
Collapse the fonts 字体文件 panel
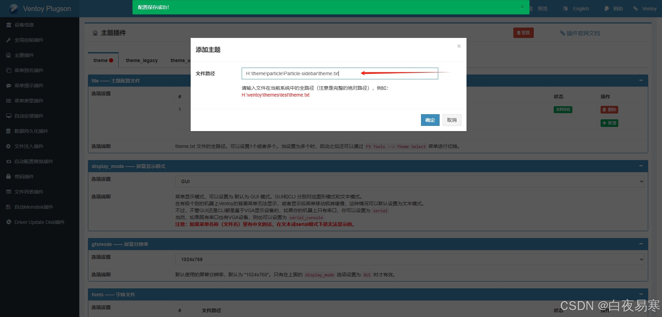pos(641,294)
